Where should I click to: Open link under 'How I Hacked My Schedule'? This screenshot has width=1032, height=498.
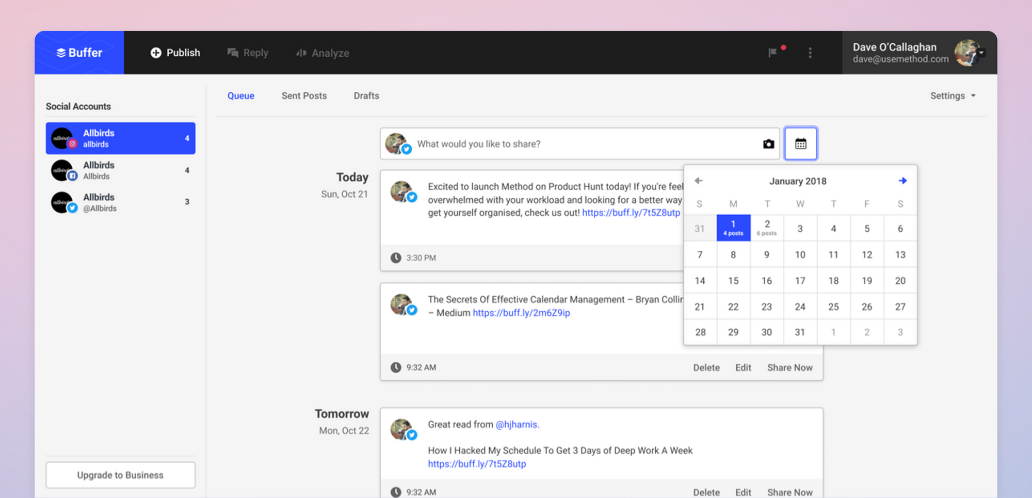point(477,463)
